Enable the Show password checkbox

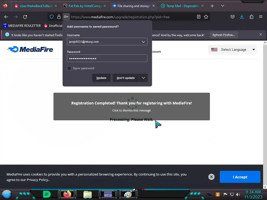tap(69, 68)
